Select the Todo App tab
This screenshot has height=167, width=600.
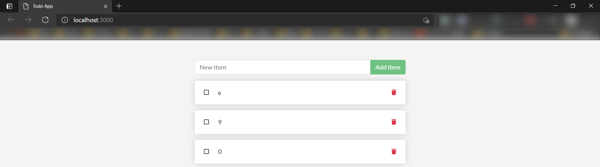coord(62,6)
